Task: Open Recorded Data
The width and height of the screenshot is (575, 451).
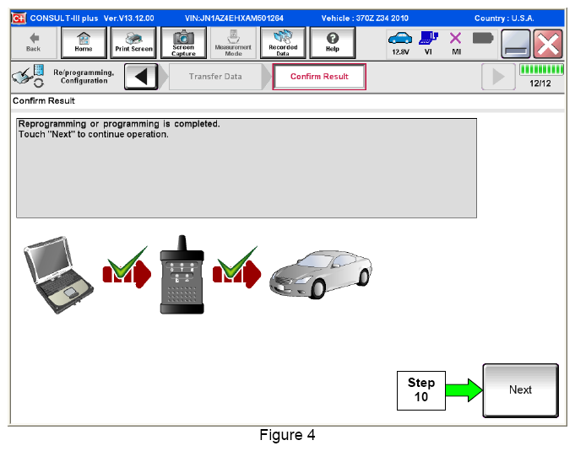Action: pyautogui.click(x=283, y=42)
